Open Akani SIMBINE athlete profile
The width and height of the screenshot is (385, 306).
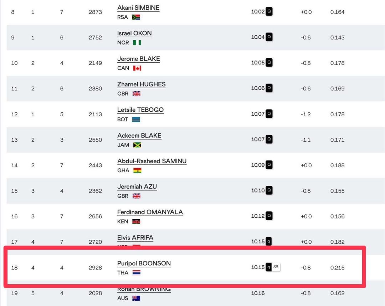point(138,8)
